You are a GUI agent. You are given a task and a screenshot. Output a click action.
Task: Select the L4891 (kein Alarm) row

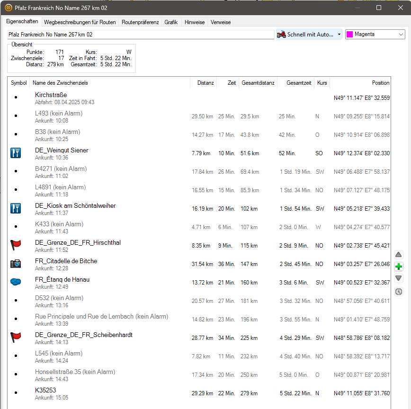[x=199, y=190]
